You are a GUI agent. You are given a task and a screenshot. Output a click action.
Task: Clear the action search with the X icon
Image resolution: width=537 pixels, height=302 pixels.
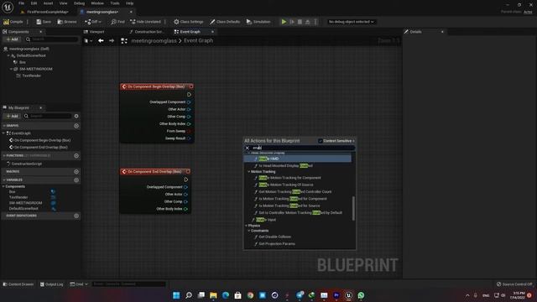[x=248, y=148]
